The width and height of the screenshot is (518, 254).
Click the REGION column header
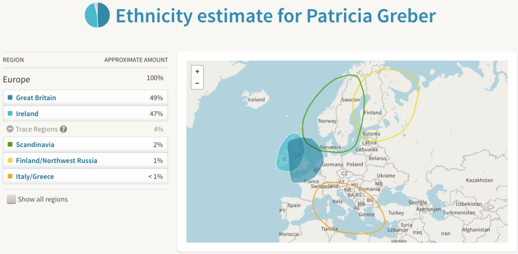pyautogui.click(x=13, y=60)
